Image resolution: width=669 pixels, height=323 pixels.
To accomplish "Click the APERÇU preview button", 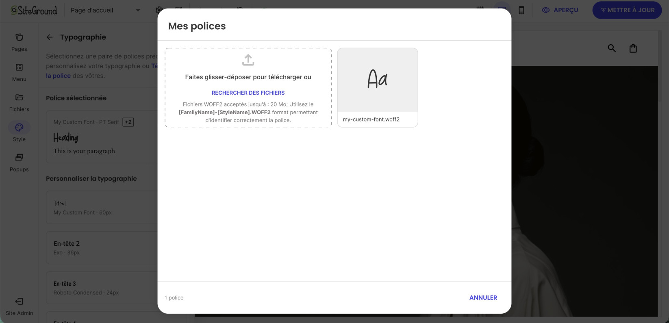I will click(560, 10).
